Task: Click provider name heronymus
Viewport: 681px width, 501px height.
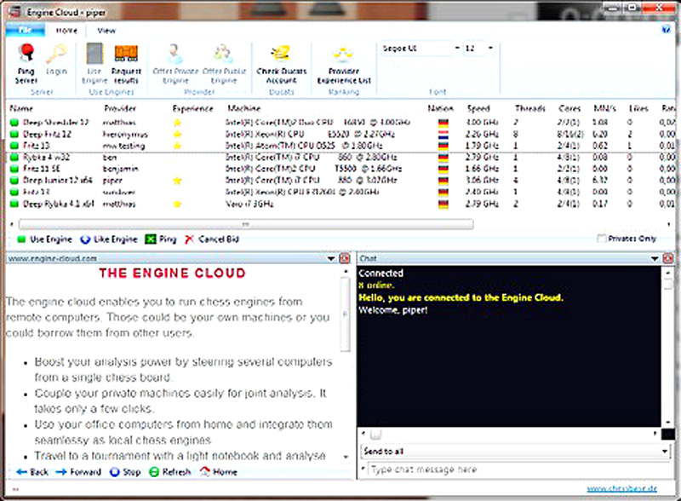Action: tap(125, 135)
